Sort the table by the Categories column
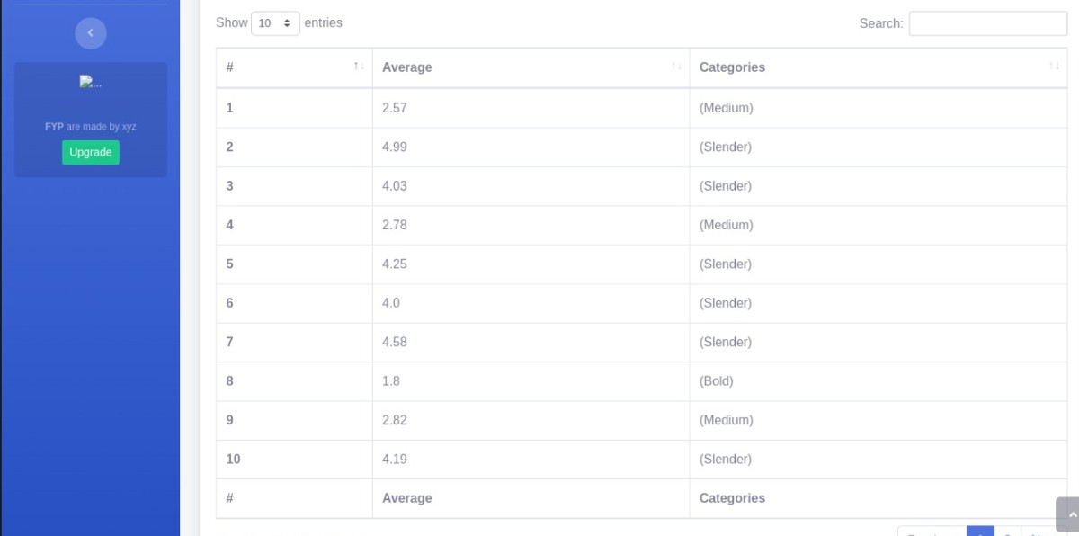 coord(878,67)
